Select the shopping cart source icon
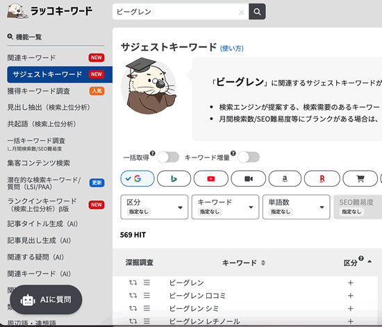This screenshot has height=327, width=382. (x=360, y=178)
